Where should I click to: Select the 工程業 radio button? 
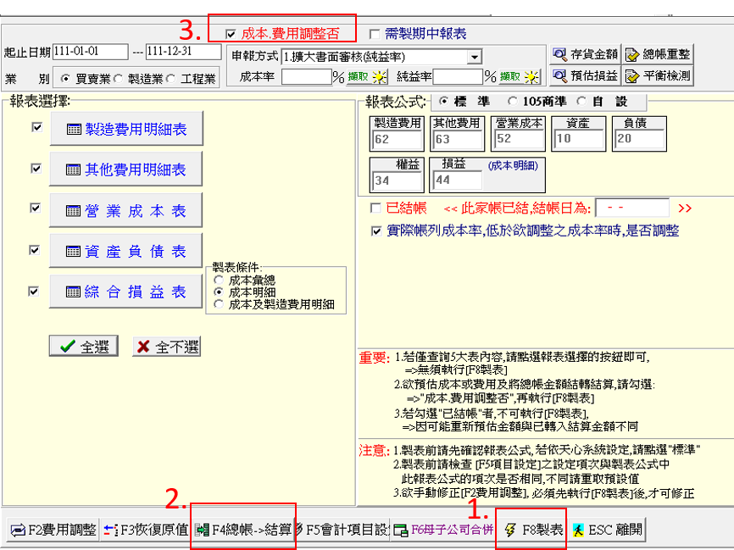(171, 79)
